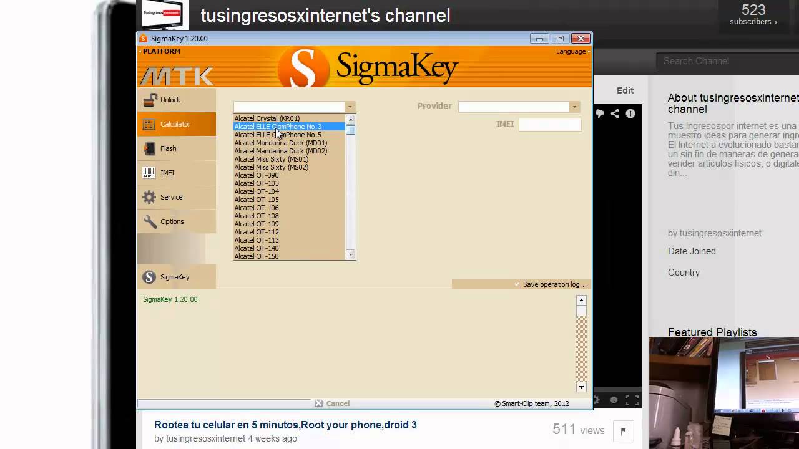Open the 523 subscribers link

tap(753, 15)
